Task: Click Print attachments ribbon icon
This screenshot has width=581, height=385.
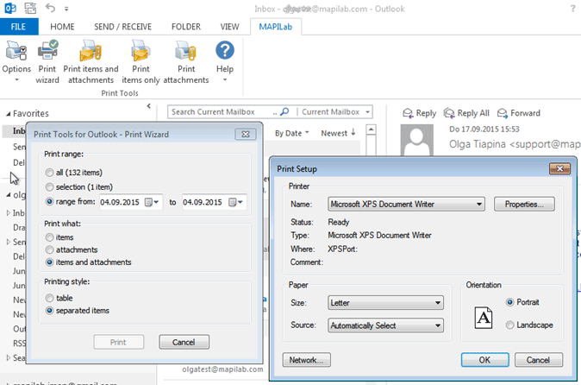Action: (186, 61)
